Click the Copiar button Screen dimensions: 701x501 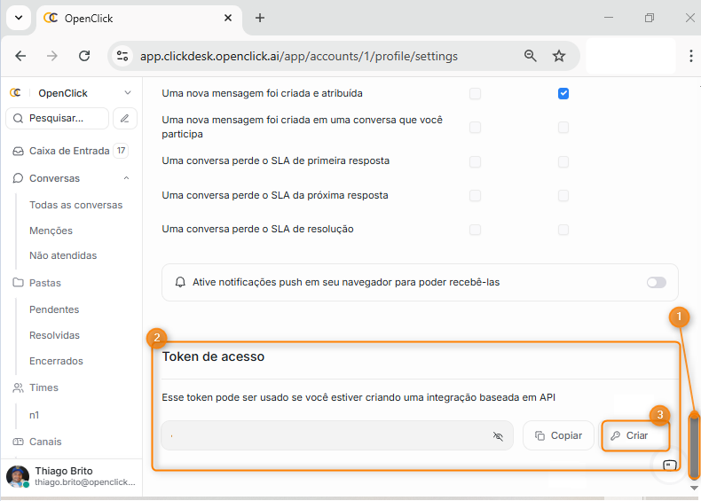558,435
